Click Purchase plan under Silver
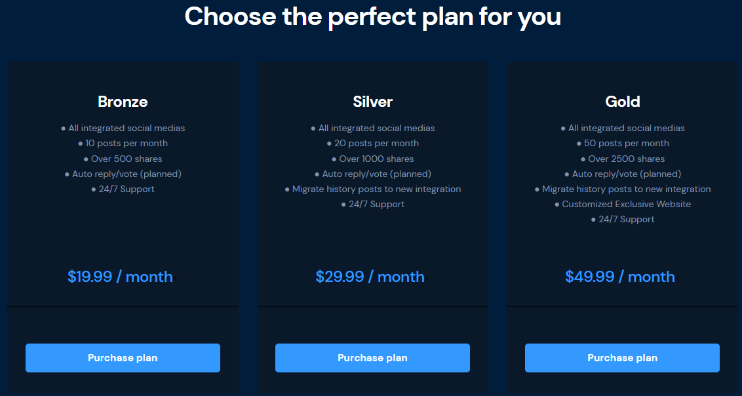 tap(372, 358)
